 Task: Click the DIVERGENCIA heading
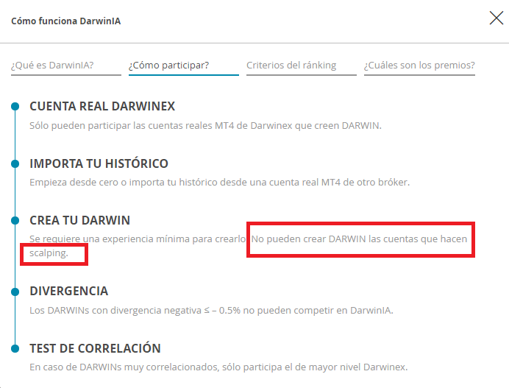(x=69, y=291)
